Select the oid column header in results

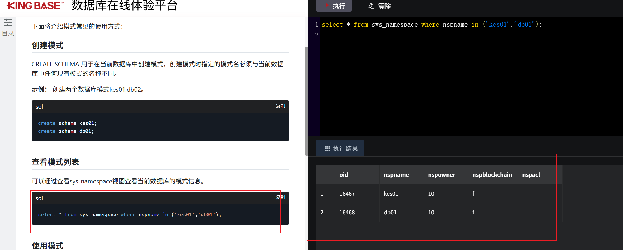(x=343, y=174)
